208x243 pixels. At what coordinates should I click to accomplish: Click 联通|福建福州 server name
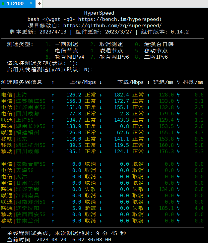20,133
